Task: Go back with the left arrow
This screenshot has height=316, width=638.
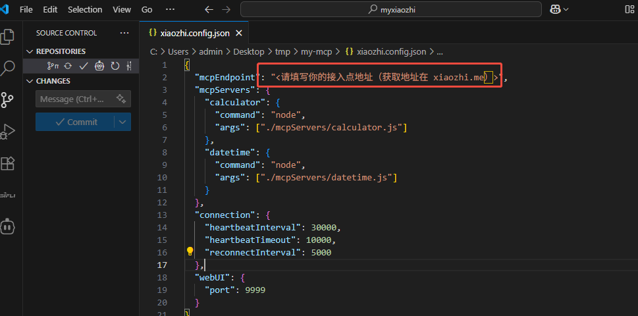Action: [209, 9]
